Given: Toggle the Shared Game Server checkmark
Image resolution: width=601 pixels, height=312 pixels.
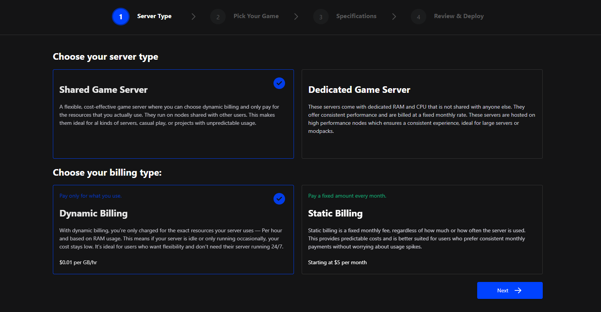Looking at the screenshot, I should [279, 83].
